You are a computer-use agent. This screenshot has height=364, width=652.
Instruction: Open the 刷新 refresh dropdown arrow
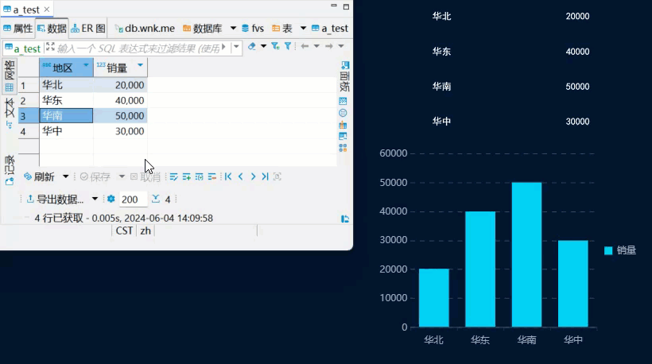click(65, 176)
